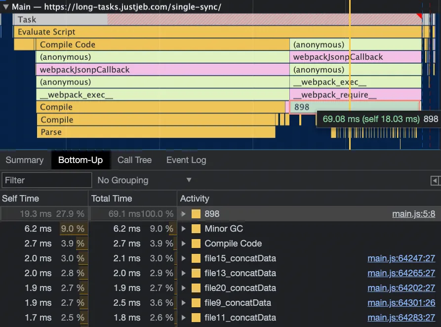This screenshot has height=327, width=441.
Task: Select the Task bar in flame chart
Action: point(218,19)
